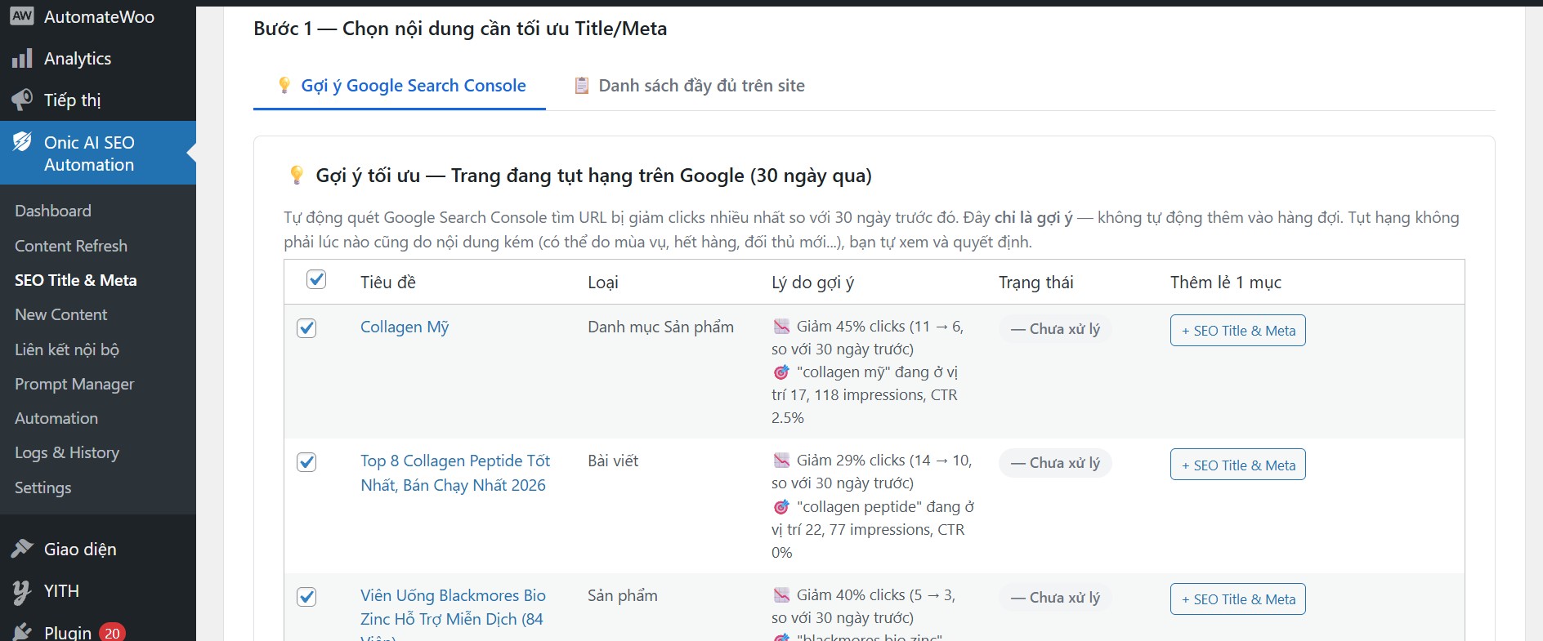Image resolution: width=1543 pixels, height=641 pixels.
Task: Toggle the select-all checkbox in table header
Action: point(316,280)
